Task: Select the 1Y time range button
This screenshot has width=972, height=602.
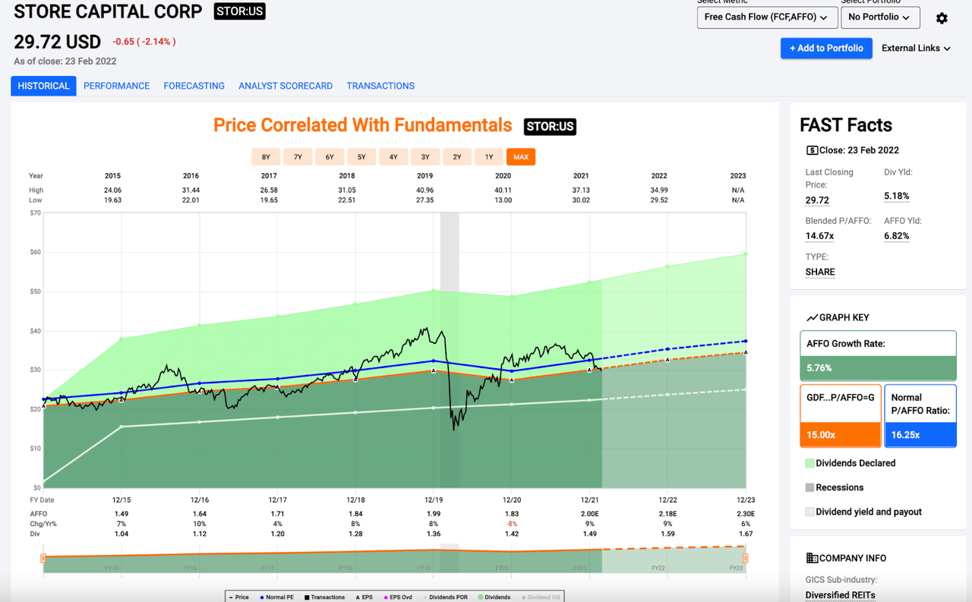Action: (x=489, y=157)
